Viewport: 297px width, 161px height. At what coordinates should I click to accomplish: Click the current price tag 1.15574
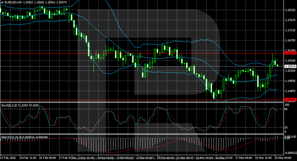click(290, 66)
